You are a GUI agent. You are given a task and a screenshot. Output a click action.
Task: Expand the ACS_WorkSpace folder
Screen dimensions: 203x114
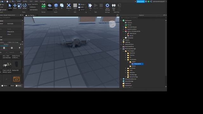click(x=123, y=27)
